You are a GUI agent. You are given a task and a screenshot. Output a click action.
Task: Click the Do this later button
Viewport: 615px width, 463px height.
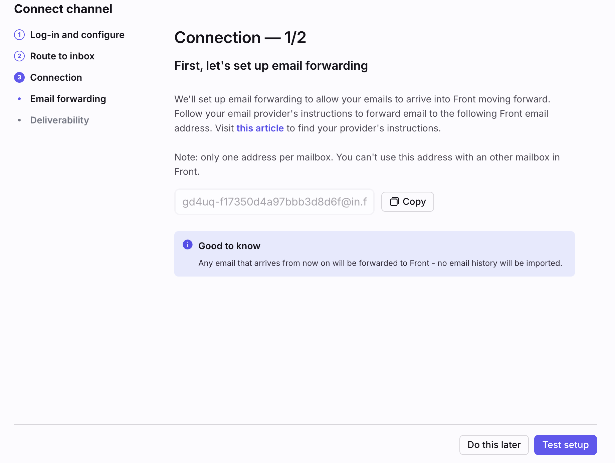[x=494, y=445]
